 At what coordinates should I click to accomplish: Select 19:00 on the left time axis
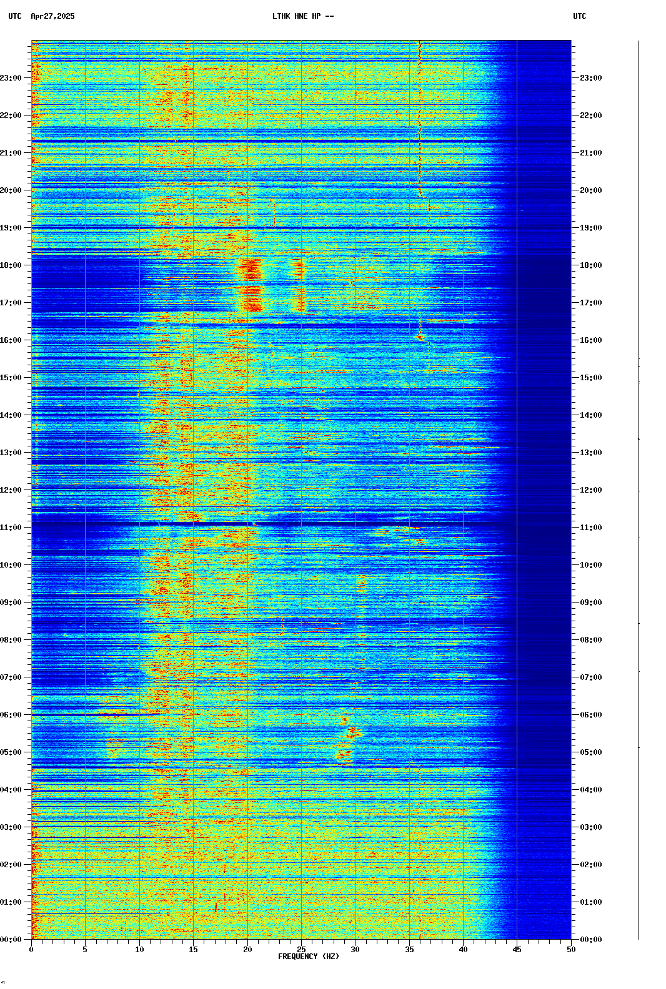11,228
